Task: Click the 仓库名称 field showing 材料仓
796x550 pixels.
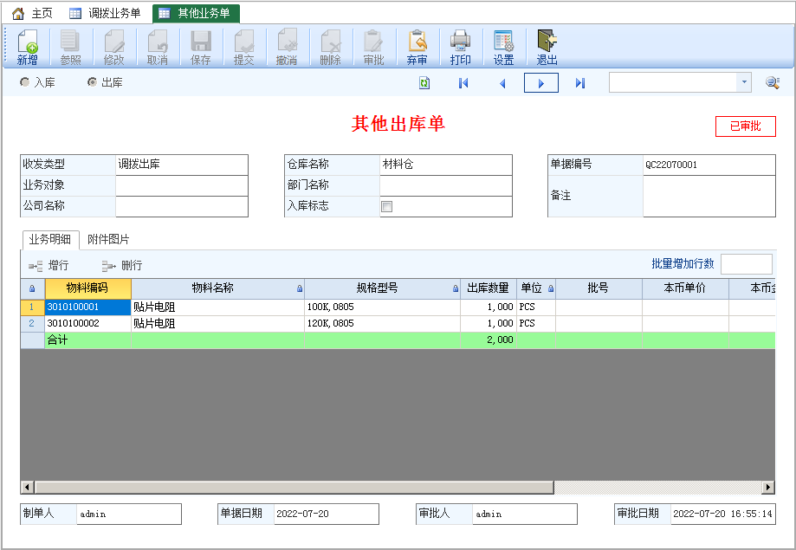Action: (x=446, y=165)
